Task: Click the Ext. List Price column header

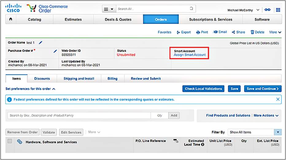Action: click(x=268, y=143)
